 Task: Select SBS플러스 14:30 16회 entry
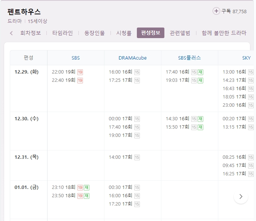[x=178, y=118]
